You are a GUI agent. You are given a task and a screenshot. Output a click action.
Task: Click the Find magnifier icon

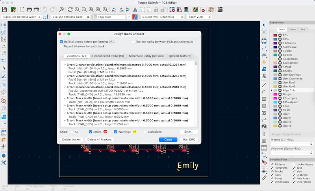tap(61, 9)
